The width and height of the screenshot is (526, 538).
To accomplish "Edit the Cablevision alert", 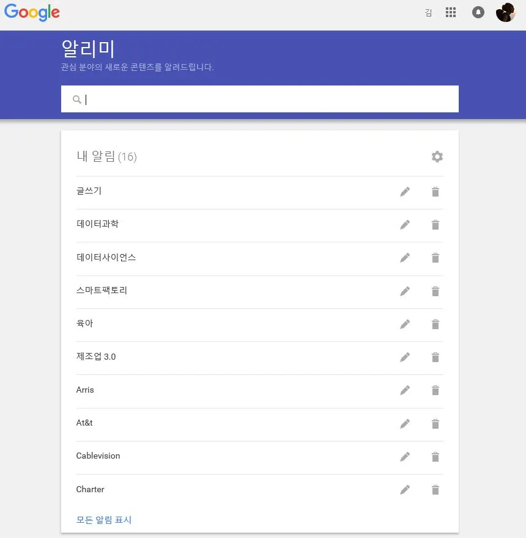I will [405, 457].
